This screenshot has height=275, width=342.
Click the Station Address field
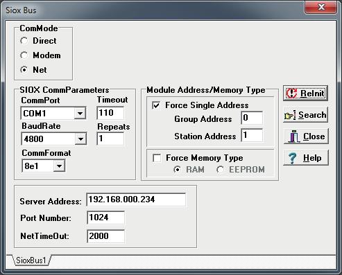[252, 135]
